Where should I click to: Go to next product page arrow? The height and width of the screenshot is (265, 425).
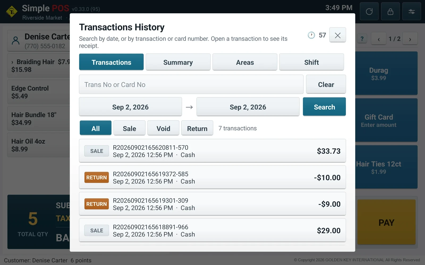coord(410,39)
